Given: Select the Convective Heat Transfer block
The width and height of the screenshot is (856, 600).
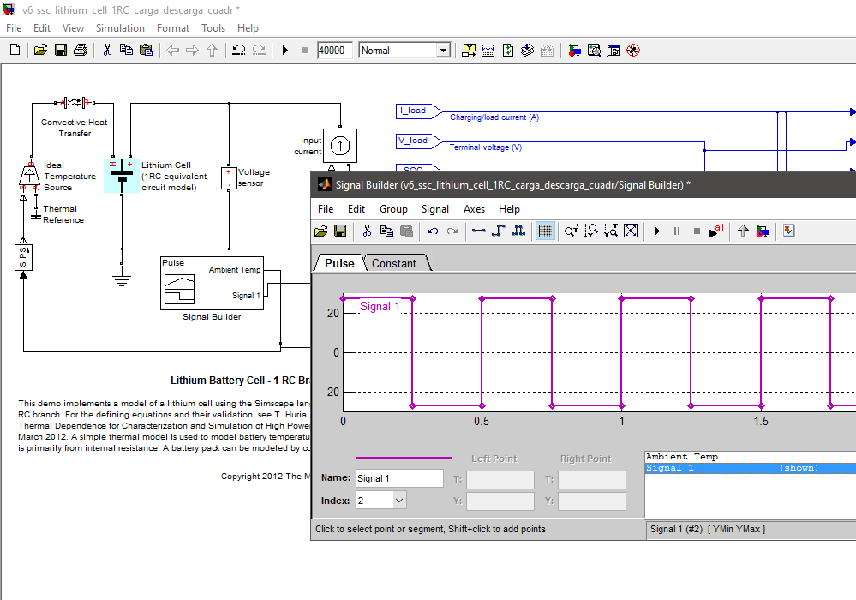Looking at the screenshot, I should (x=75, y=102).
